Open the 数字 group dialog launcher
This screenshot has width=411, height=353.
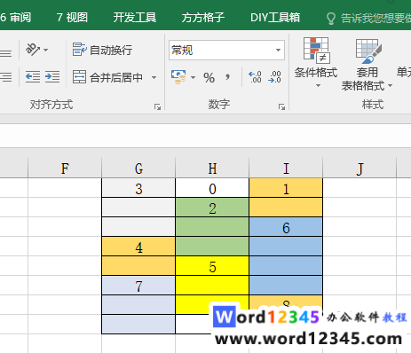click(x=281, y=106)
